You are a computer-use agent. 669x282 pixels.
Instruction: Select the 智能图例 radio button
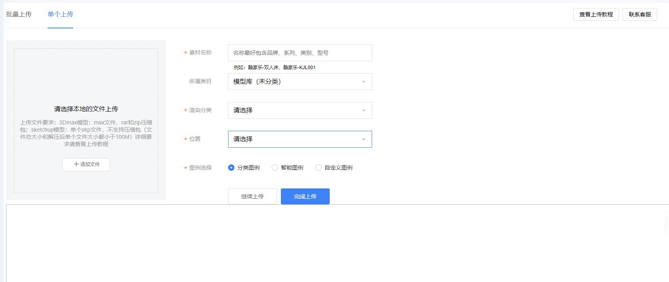coord(274,168)
